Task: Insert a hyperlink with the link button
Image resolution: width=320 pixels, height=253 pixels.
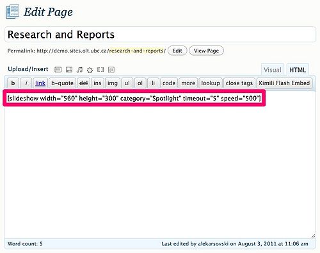Action: [40, 83]
